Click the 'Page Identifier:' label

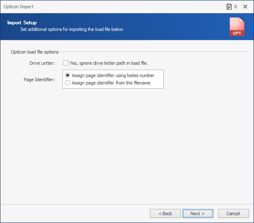click(39, 80)
